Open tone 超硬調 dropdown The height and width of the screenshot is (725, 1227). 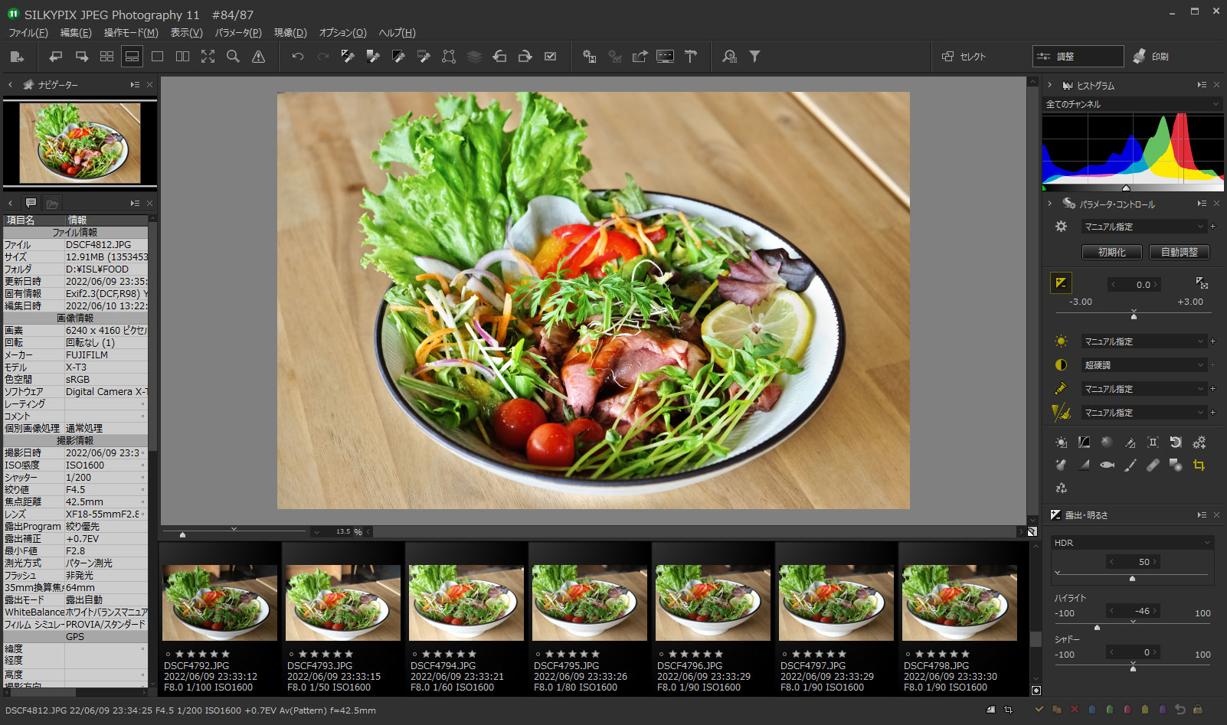1144,365
